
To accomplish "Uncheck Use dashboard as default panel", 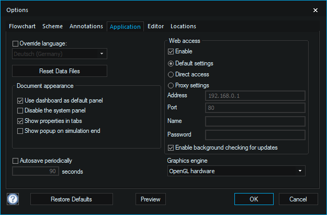I will (20, 101).
